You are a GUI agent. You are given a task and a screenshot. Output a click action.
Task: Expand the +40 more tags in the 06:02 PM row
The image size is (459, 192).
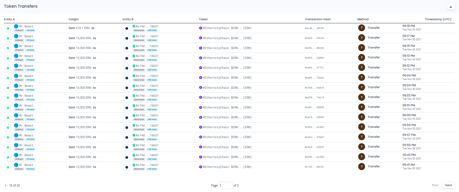coord(152,100)
